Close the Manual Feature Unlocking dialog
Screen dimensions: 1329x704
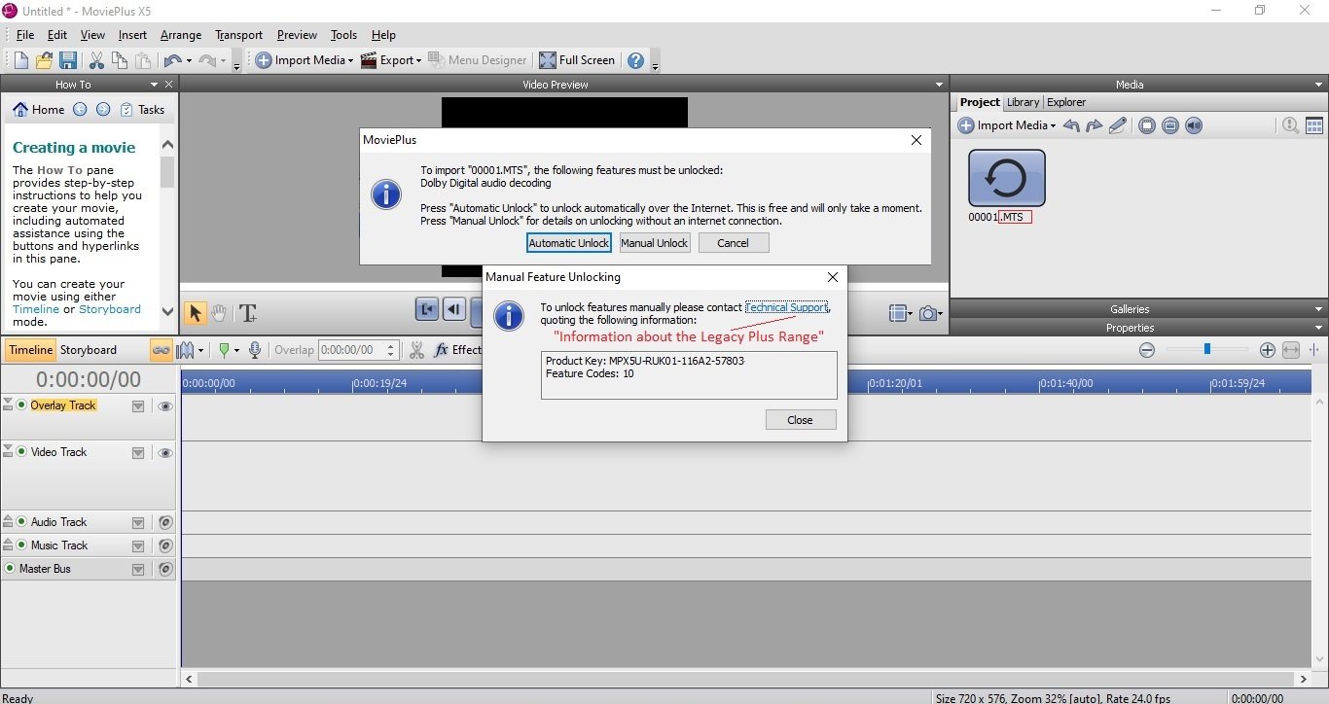click(801, 420)
